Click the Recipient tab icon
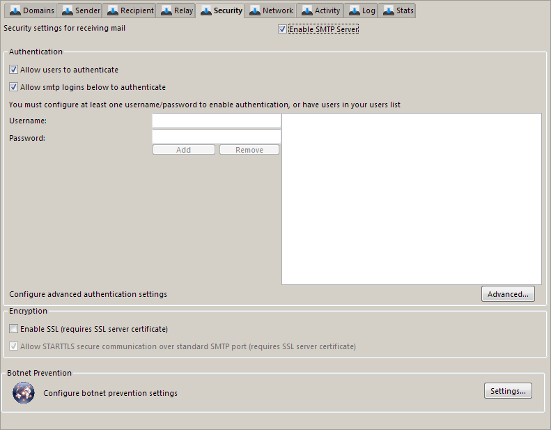The width and height of the screenshot is (551, 430). [x=113, y=10]
